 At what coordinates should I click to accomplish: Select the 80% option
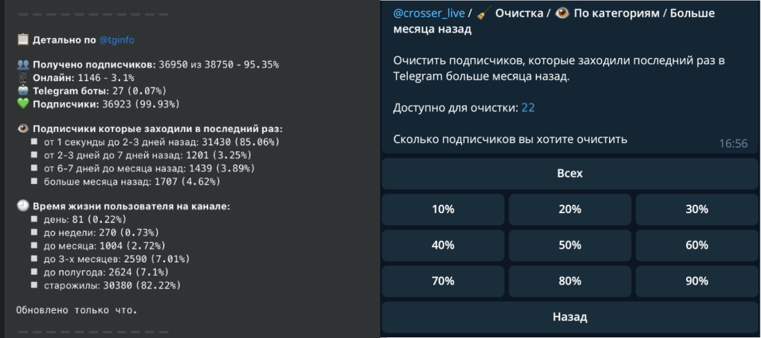coord(570,281)
